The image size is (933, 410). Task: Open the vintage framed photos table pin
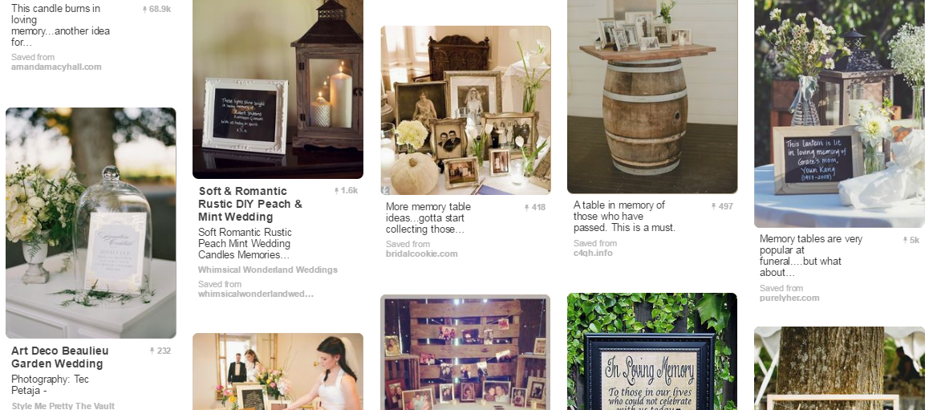[x=465, y=110]
